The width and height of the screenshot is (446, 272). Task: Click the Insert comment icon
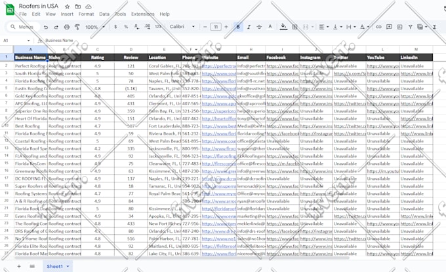click(x=389, y=27)
